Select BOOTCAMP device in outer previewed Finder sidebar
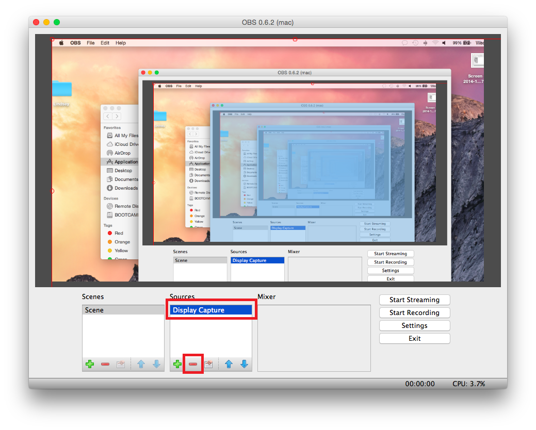The image size is (536, 430). (x=122, y=215)
